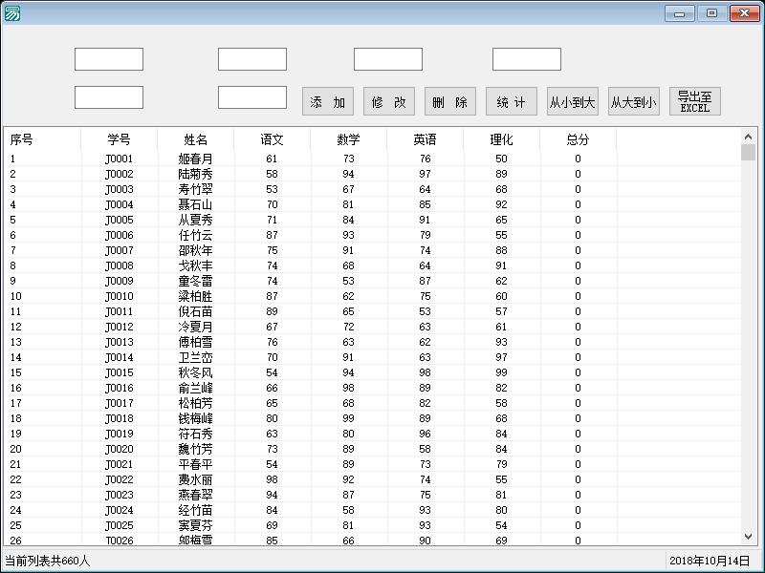Select student ID J0015

tap(119, 372)
